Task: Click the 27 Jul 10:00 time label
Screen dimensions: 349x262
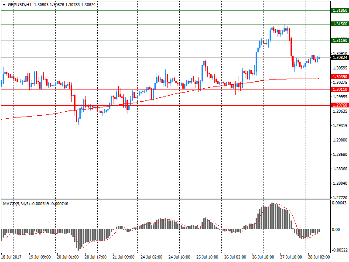Action: pos(291,257)
